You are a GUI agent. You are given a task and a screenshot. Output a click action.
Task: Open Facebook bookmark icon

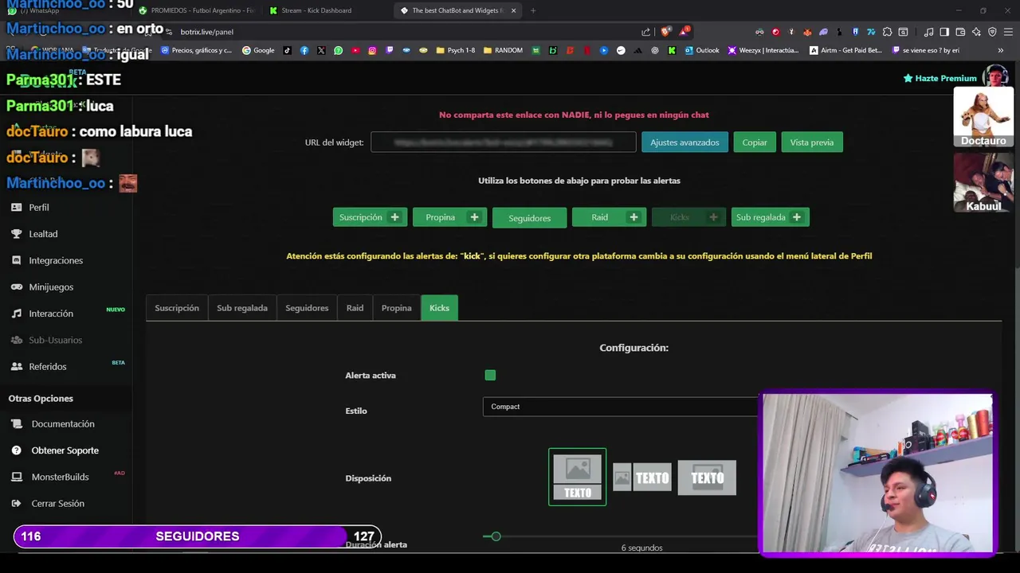click(x=304, y=50)
